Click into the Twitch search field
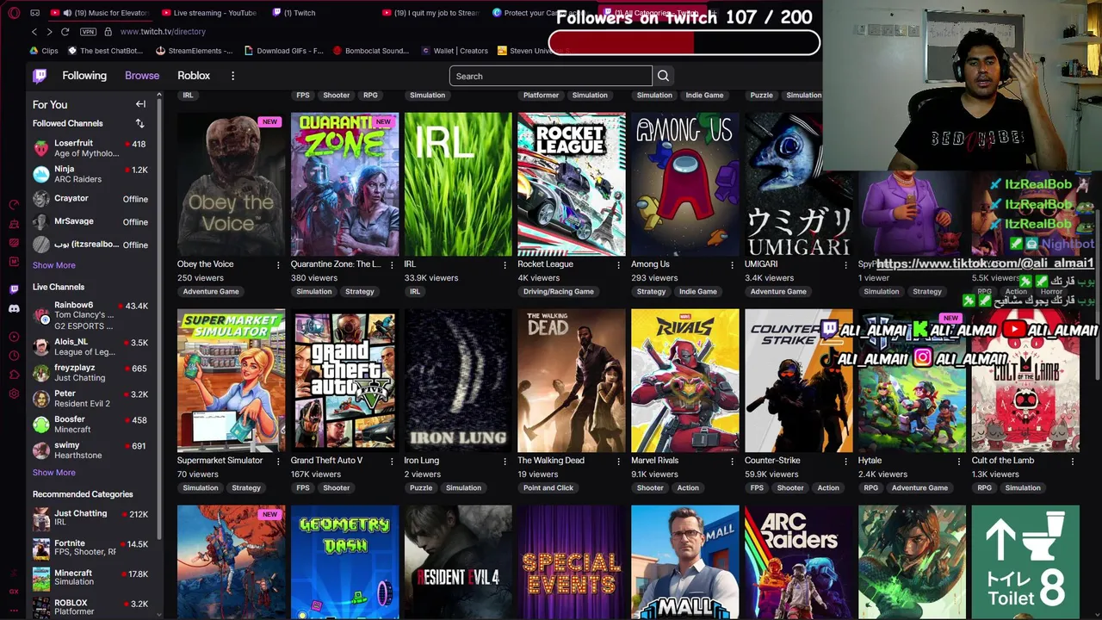Screen dimensions: 1102x620 coord(551,76)
